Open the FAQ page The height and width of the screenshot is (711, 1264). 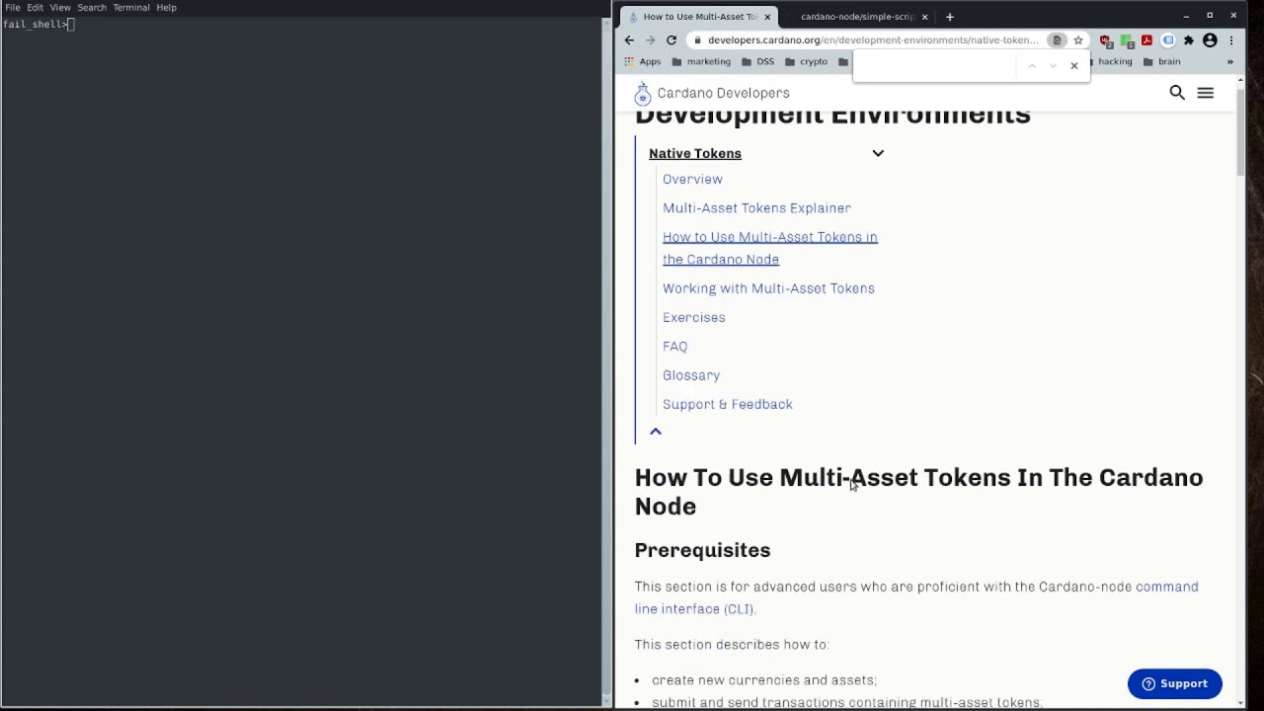[675, 347]
